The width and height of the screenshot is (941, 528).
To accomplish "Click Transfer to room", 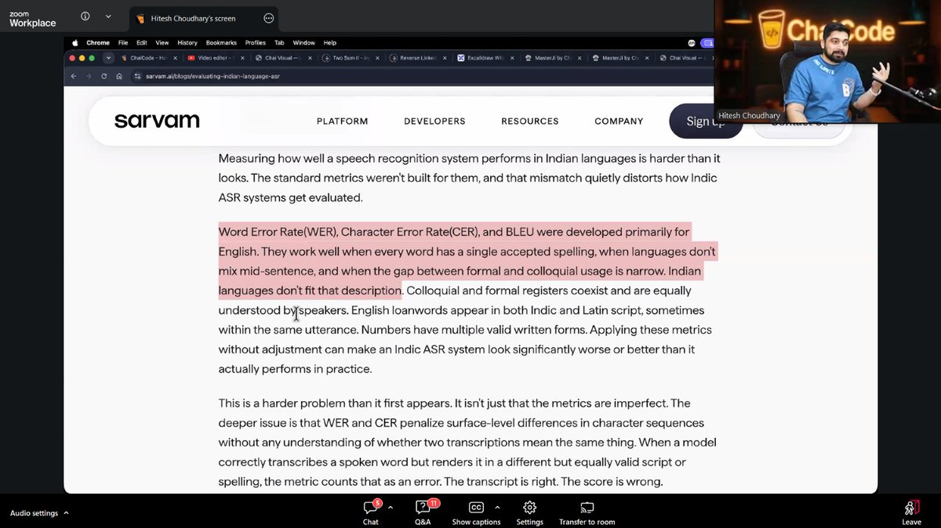I will [587, 513].
